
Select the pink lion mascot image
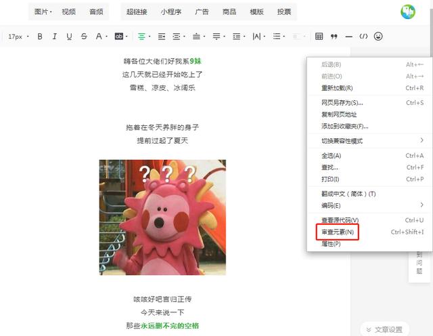(x=162, y=217)
